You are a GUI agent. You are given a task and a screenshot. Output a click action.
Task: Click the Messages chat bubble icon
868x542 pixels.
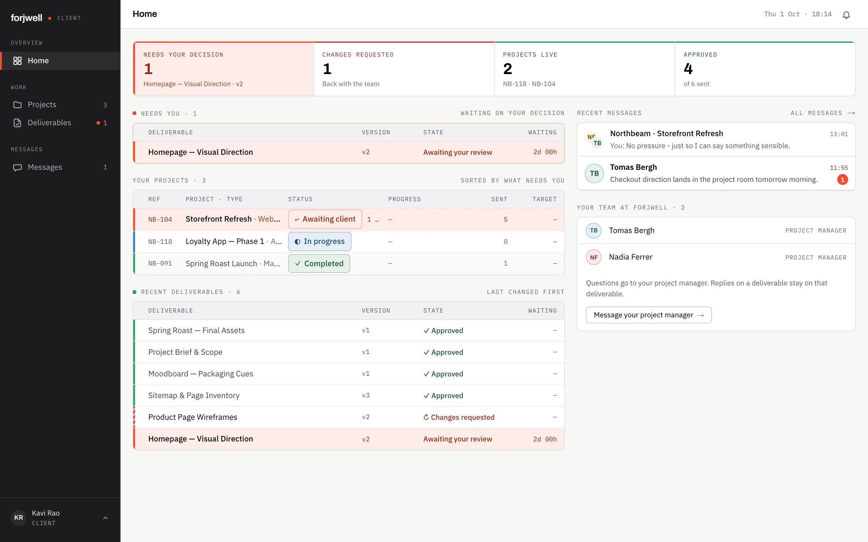(x=17, y=167)
